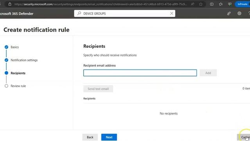
Task: Click the Specify who should receive notifications text
Action: pos(110,55)
